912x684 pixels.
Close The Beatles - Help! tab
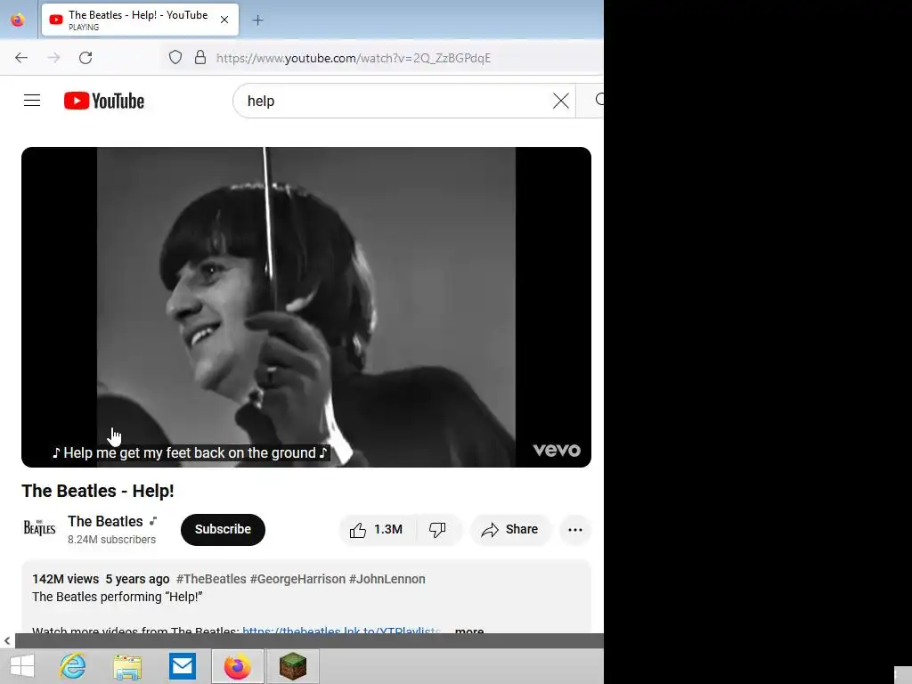(224, 20)
